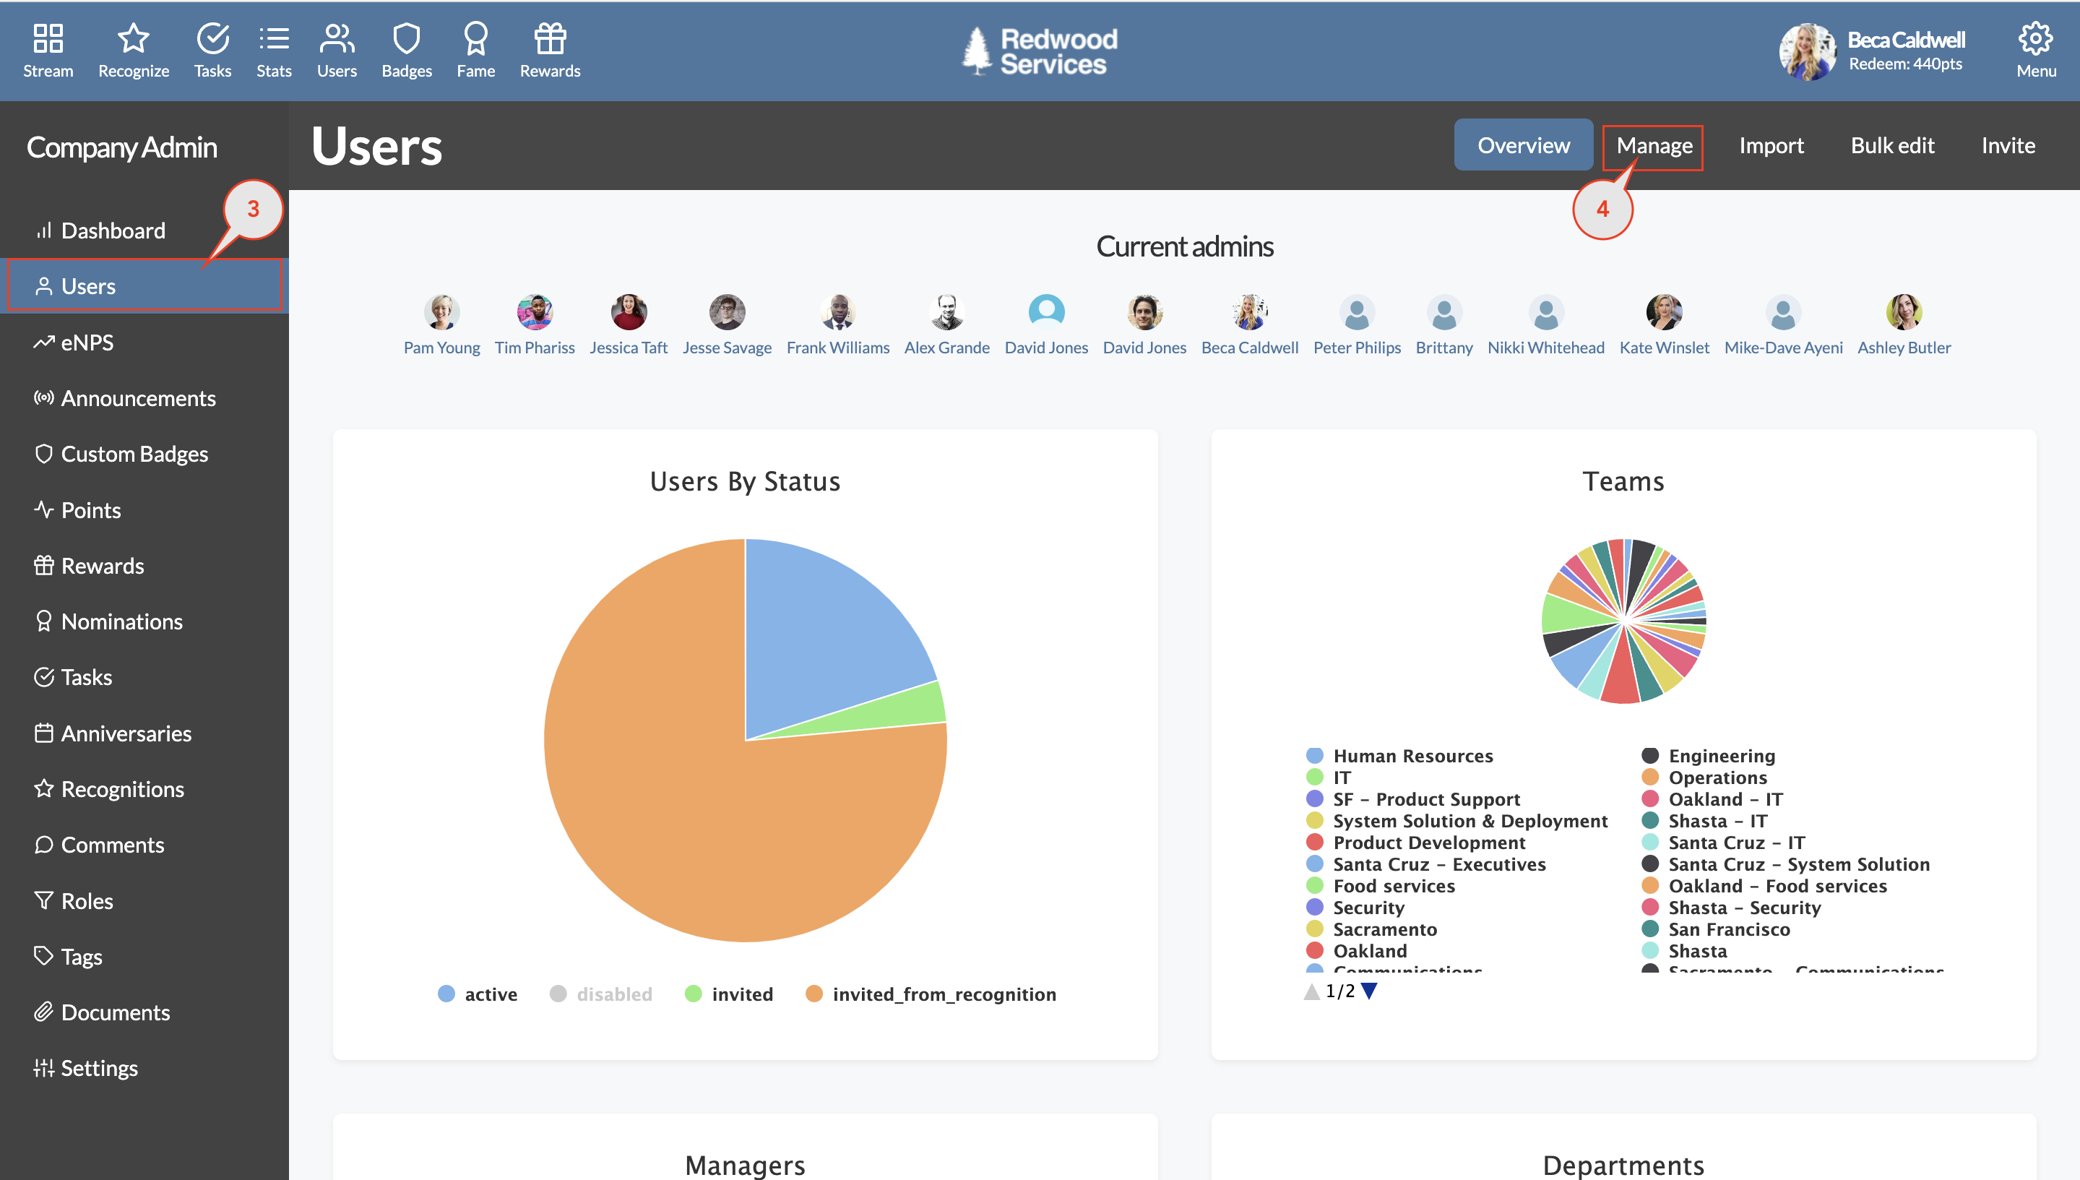The width and height of the screenshot is (2080, 1180).
Task: Click the Rewards gift icon in sidebar
Action: [x=44, y=565]
